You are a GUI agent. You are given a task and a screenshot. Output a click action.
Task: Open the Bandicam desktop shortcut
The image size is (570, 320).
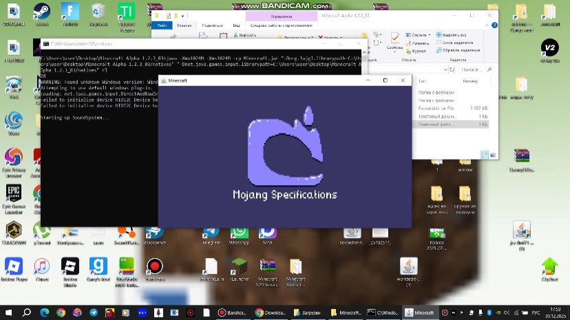pos(154,267)
